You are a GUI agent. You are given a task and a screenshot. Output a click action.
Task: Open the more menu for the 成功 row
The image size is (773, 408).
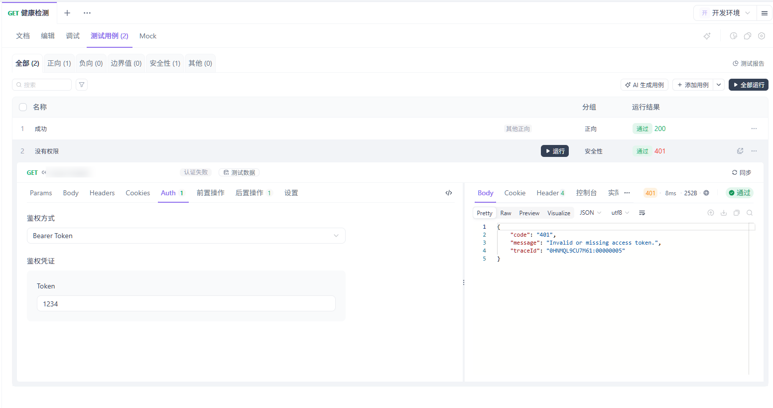pos(754,129)
